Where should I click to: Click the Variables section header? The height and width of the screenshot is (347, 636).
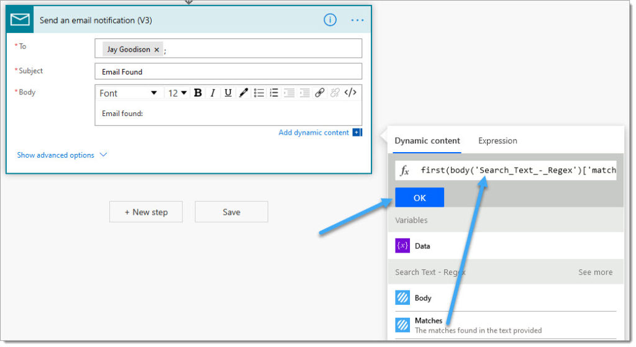click(x=506, y=220)
